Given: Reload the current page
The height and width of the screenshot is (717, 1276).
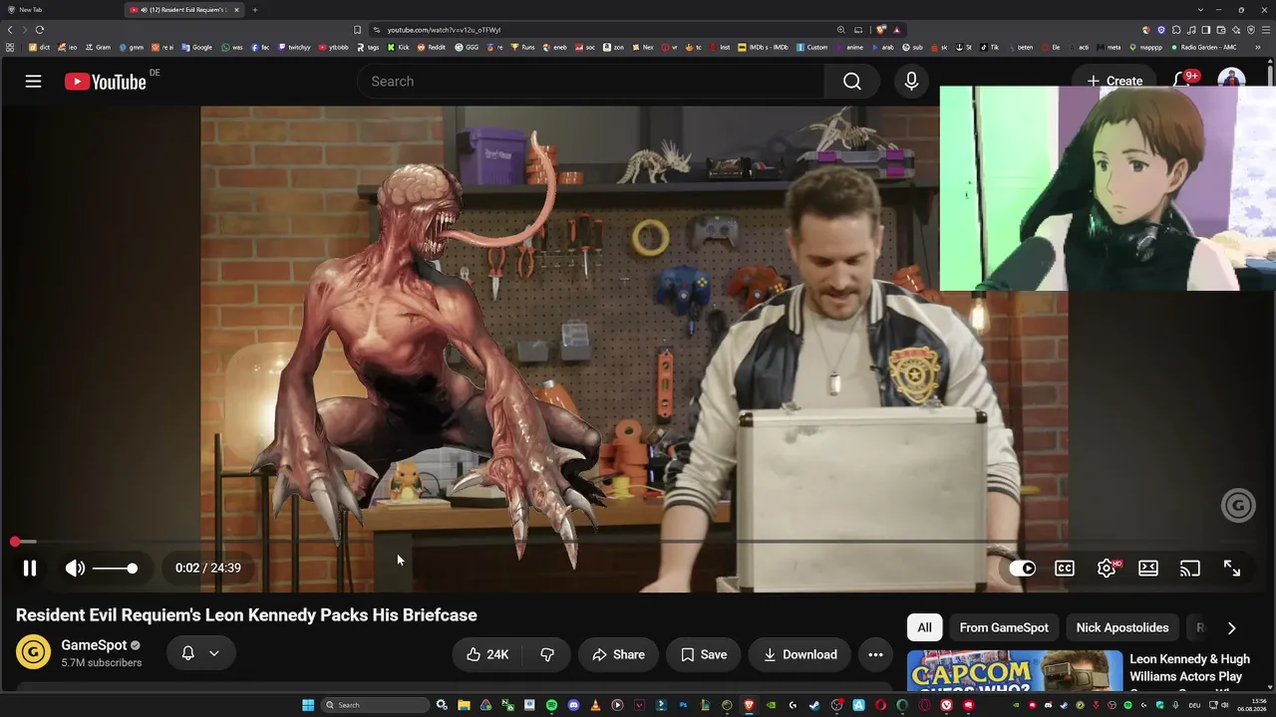Looking at the screenshot, I should [x=40, y=30].
